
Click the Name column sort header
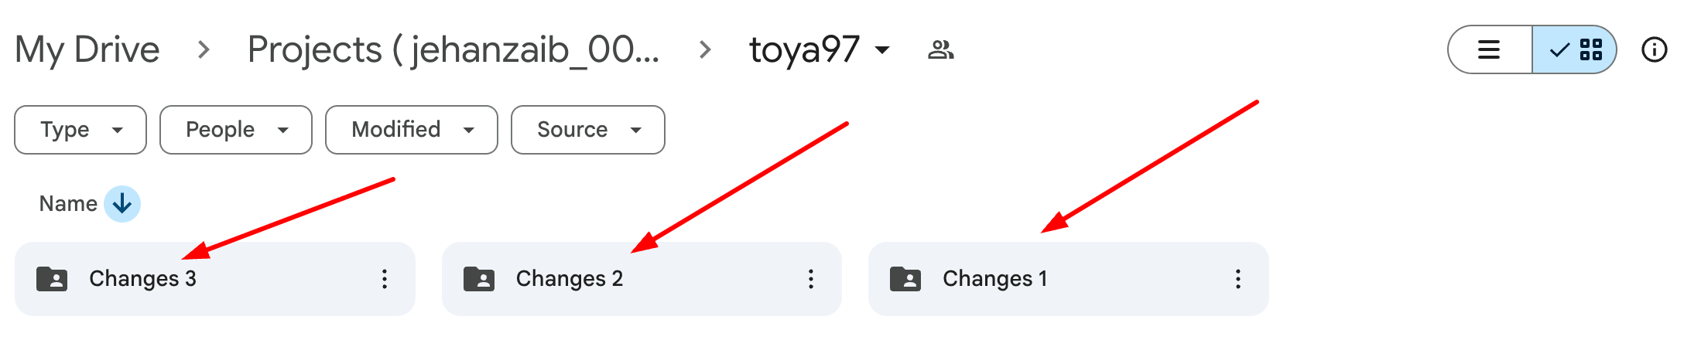pyautogui.click(x=68, y=204)
